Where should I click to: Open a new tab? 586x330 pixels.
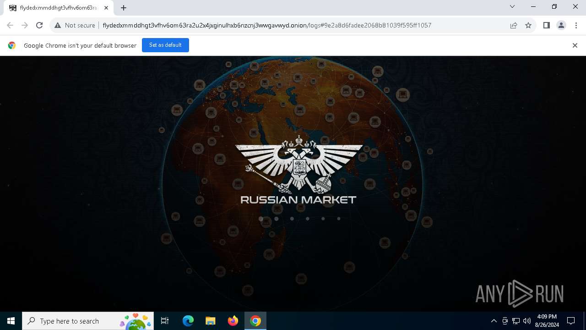[x=124, y=8]
